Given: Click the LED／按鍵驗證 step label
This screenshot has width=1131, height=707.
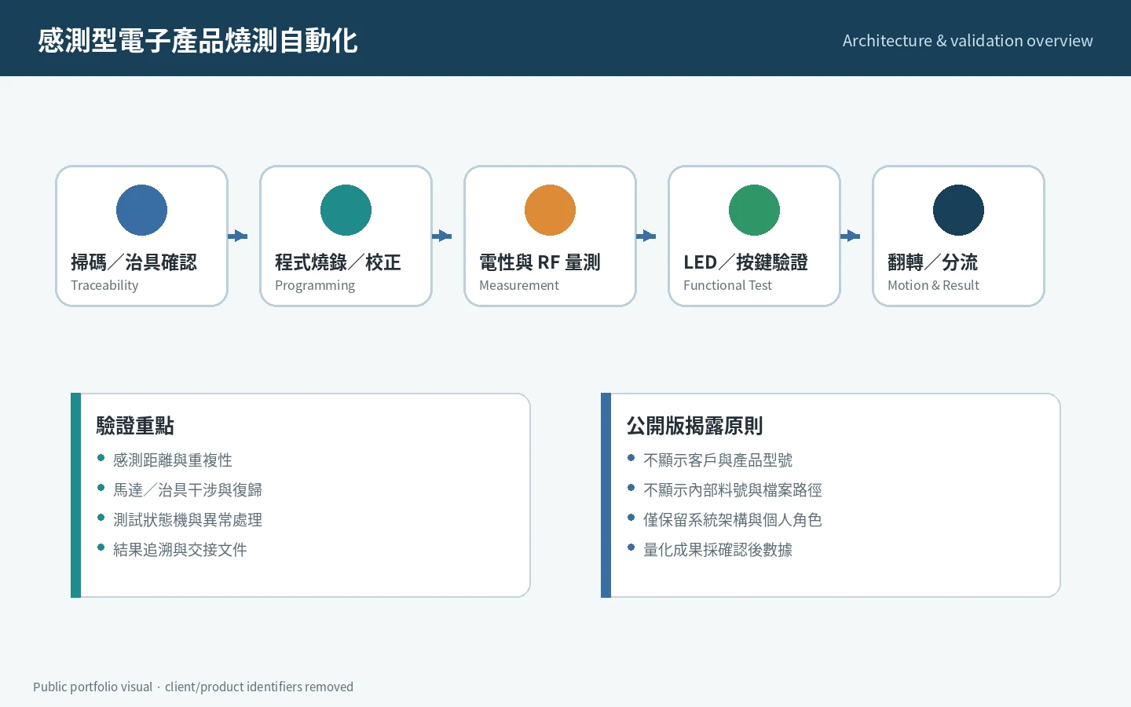Looking at the screenshot, I should [x=745, y=262].
